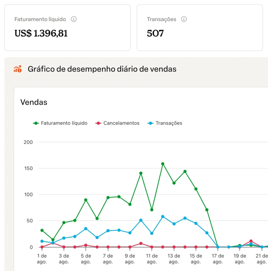Click the green data point on 5 de ago.

(86, 200)
